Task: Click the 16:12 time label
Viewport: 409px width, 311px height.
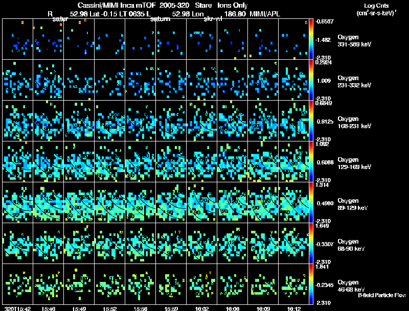Action: coord(294,308)
